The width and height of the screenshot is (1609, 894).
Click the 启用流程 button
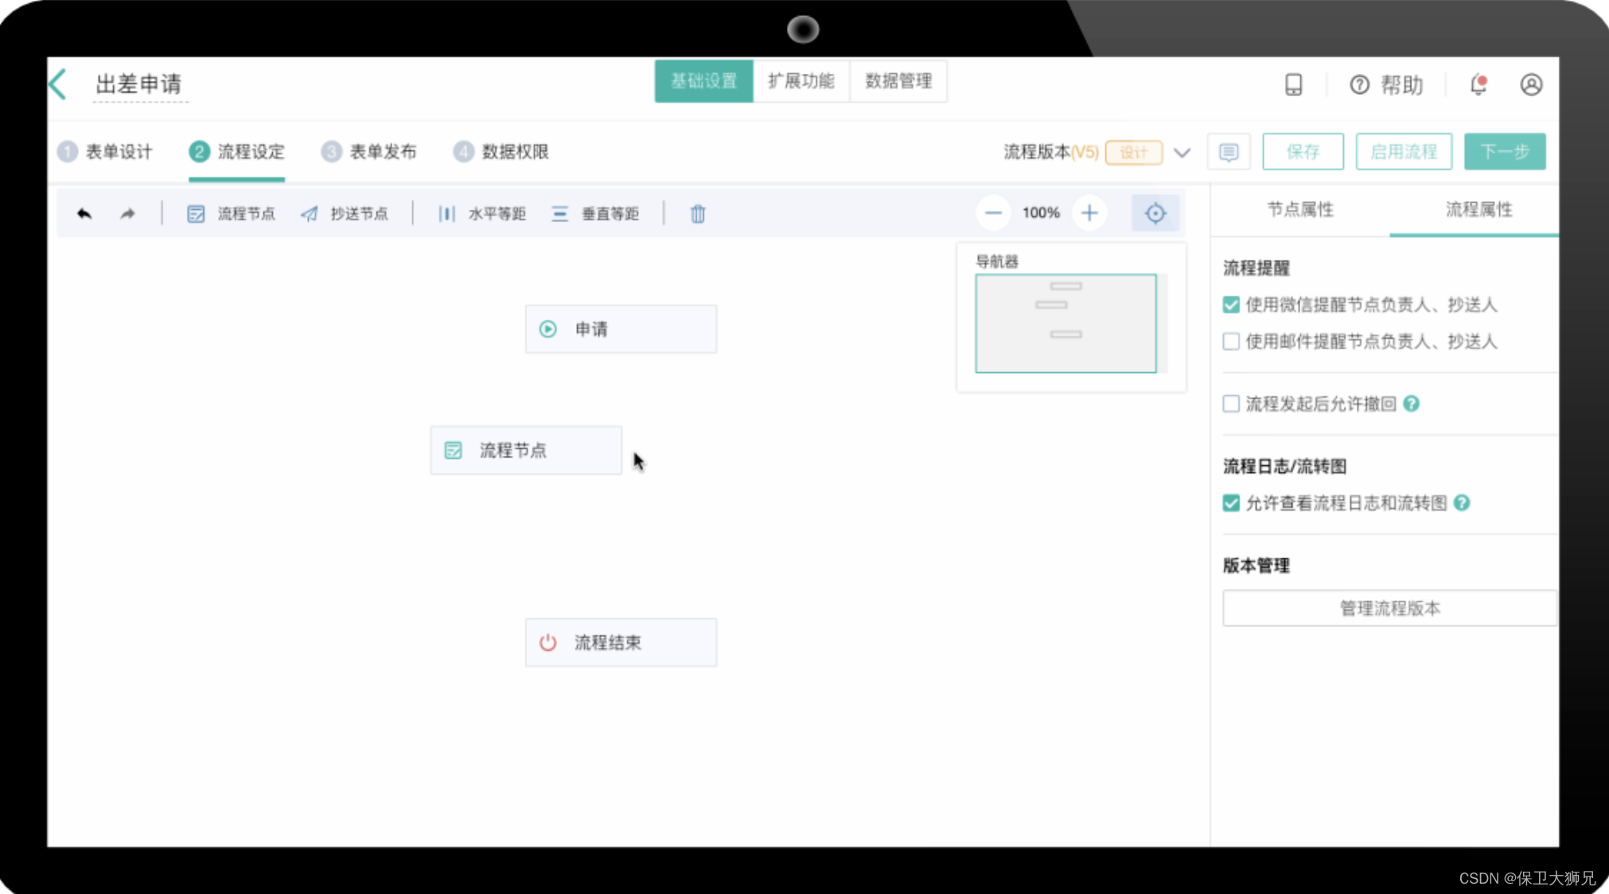tap(1403, 152)
